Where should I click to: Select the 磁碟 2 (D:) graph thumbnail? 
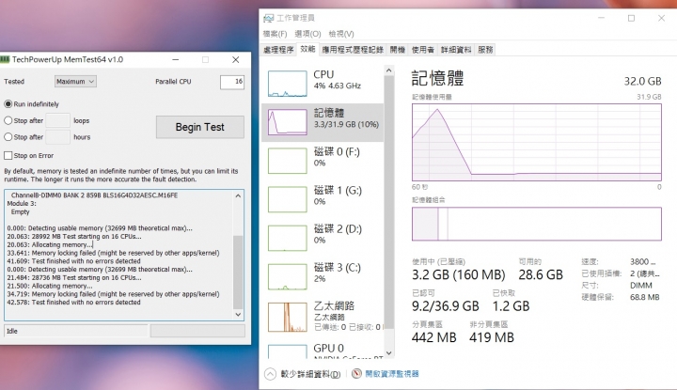click(288, 238)
